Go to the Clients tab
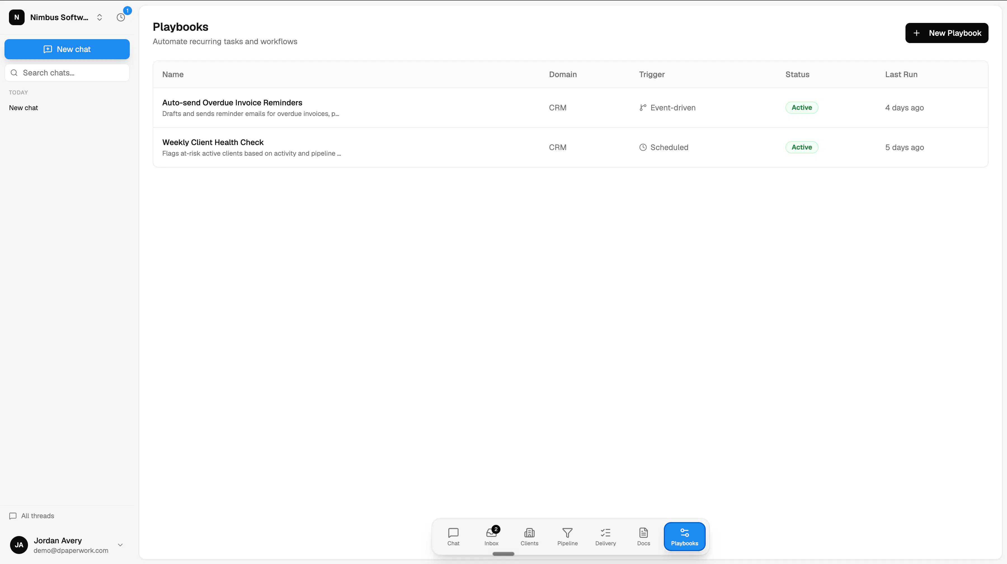Viewport: 1007px width, 564px height. (x=529, y=537)
